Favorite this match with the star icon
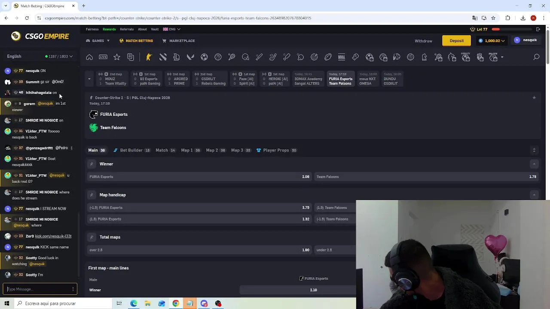The image size is (550, 309). pyautogui.click(x=534, y=98)
